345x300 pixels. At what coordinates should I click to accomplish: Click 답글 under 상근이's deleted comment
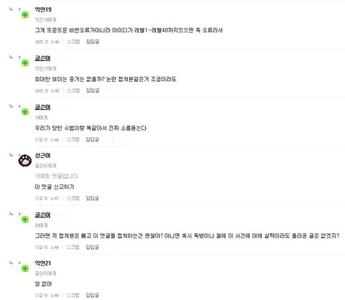coord(92,198)
